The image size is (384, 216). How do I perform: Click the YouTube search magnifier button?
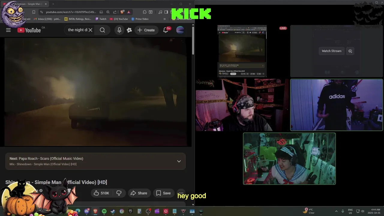(x=102, y=30)
